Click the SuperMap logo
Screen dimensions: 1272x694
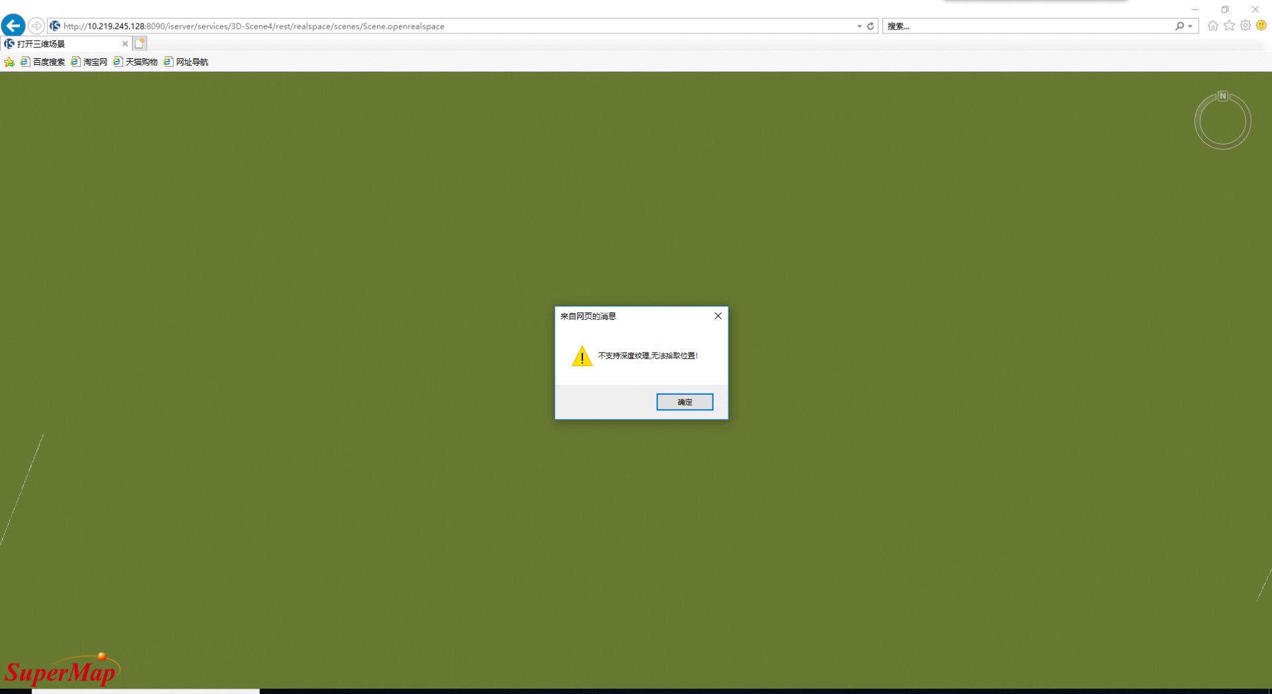62,670
